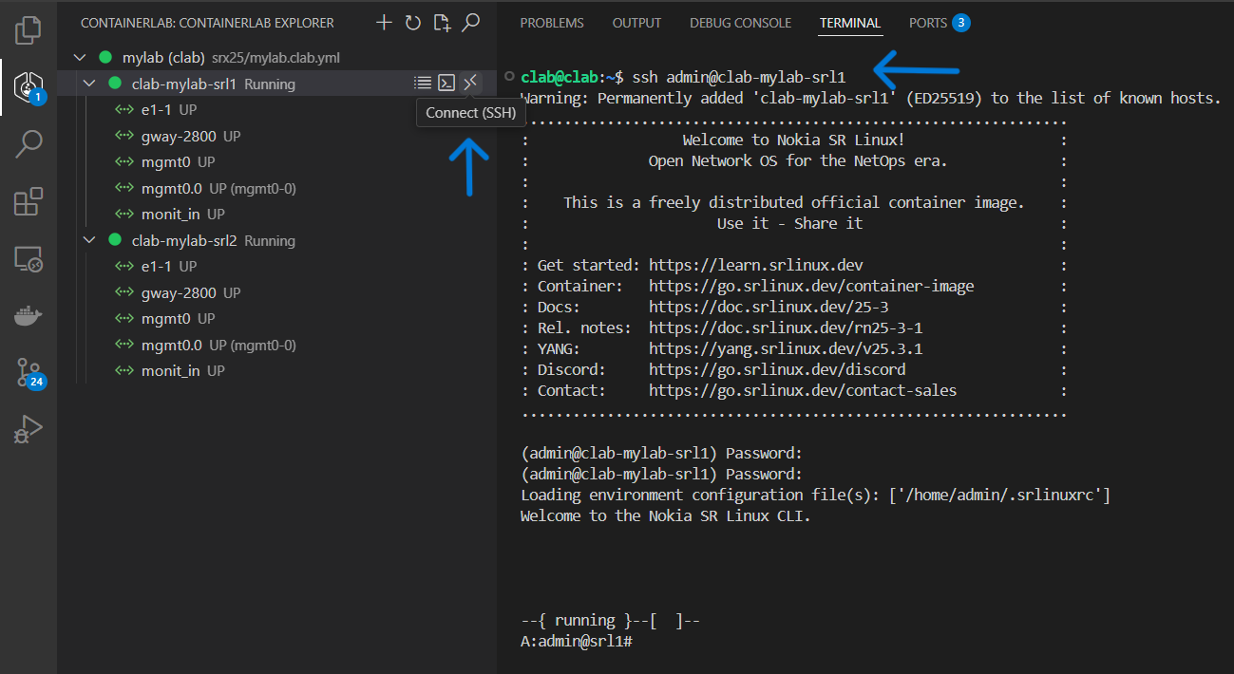Open the DEBUG CONSOLE tab
The height and width of the screenshot is (674, 1234).
[740, 23]
